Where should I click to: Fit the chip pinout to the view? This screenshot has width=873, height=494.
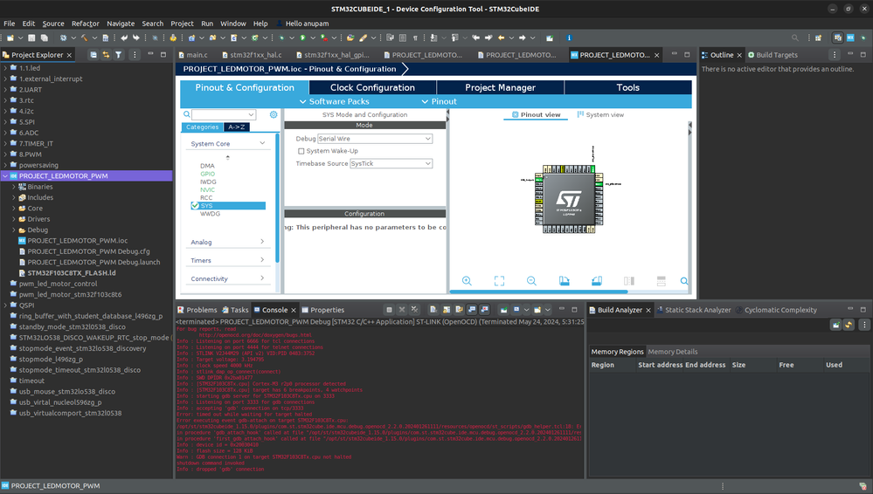499,281
